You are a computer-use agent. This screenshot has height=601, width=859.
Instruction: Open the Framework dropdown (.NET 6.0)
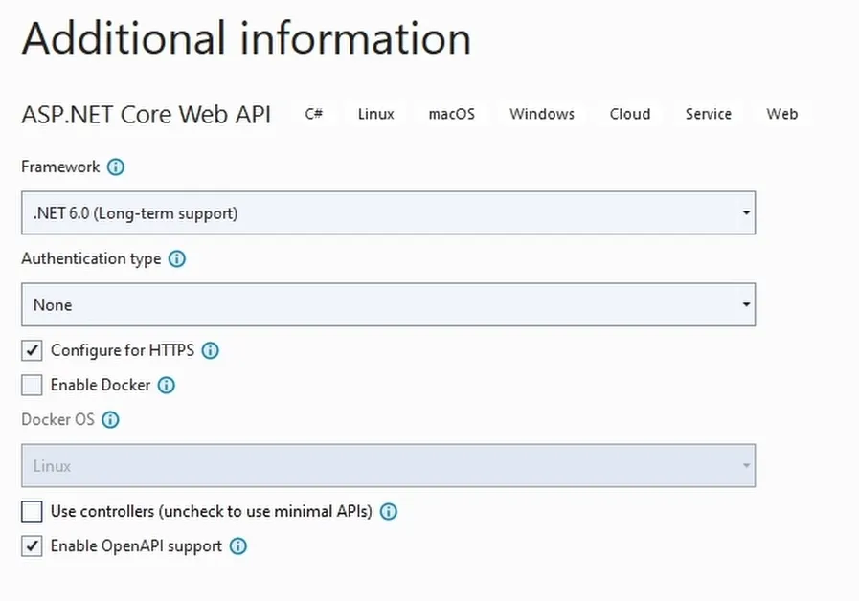[389, 212]
